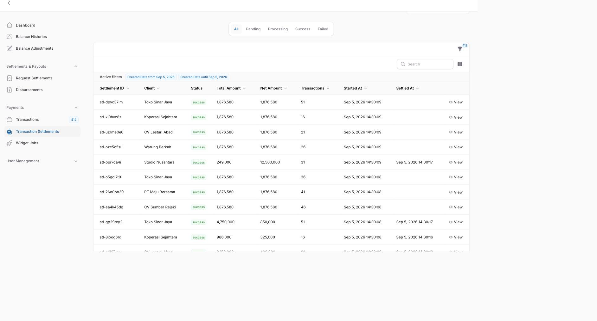Open the filter funnel icon
The image size is (597, 321).
(x=460, y=49)
